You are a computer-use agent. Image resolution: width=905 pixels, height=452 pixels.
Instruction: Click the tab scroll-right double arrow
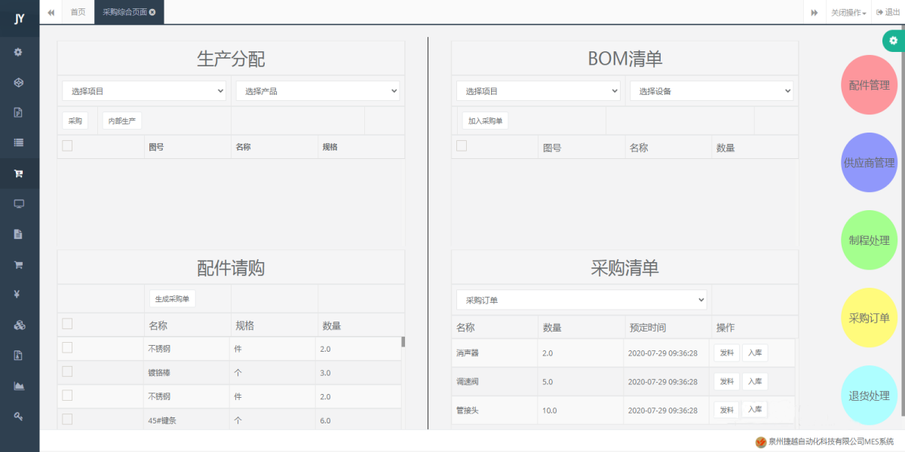[814, 12]
